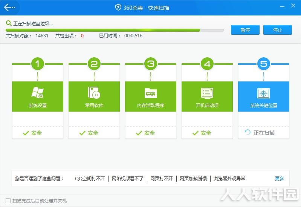Open the 网页加载缓慢 help link

pyautogui.click(x=193, y=179)
